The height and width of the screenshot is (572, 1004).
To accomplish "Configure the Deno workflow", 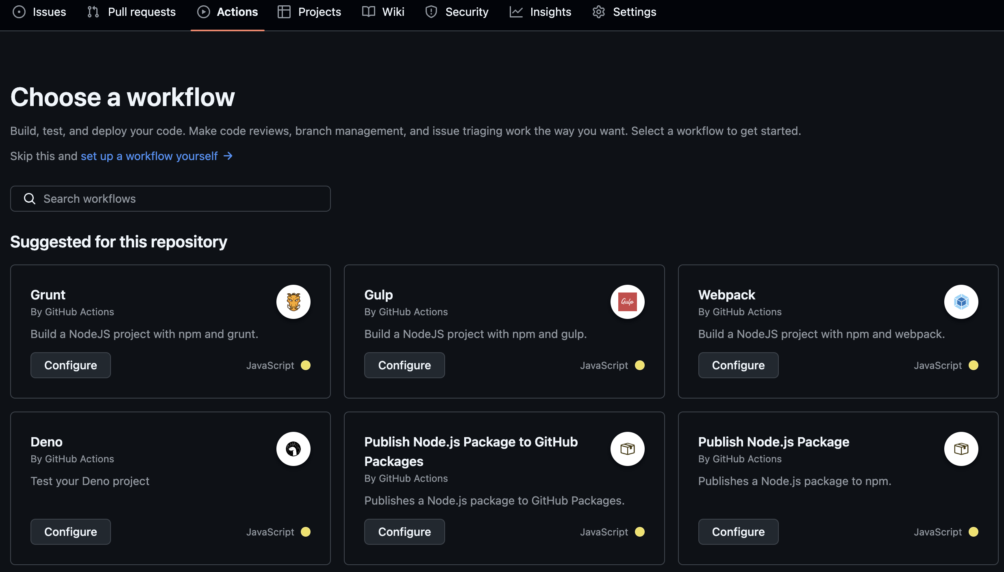I will 70,531.
